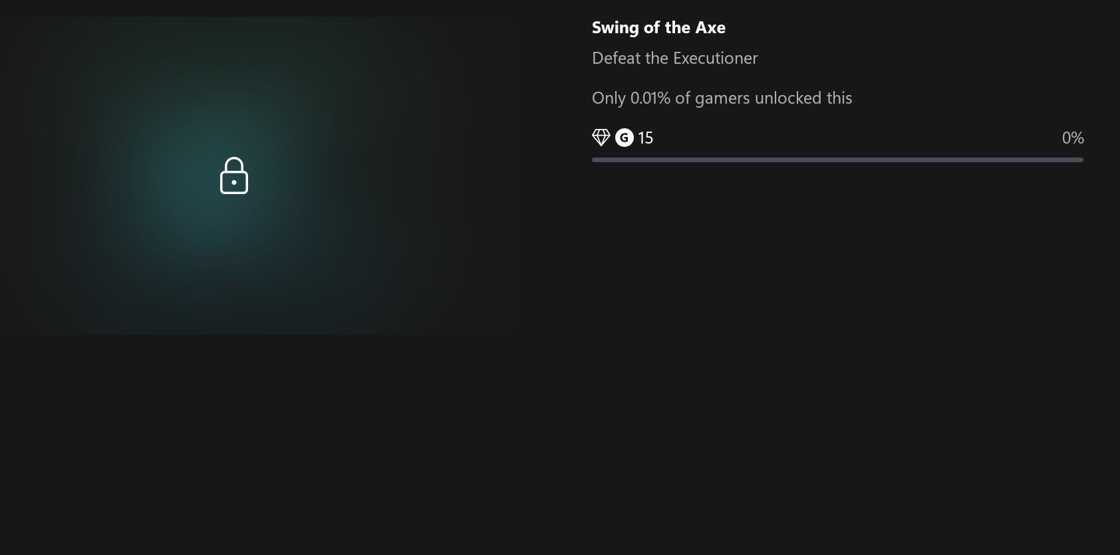Select the Defeat the Executioner description
The width and height of the screenshot is (1120, 555).
[674, 58]
